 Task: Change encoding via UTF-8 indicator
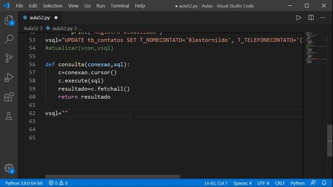tap(263, 183)
